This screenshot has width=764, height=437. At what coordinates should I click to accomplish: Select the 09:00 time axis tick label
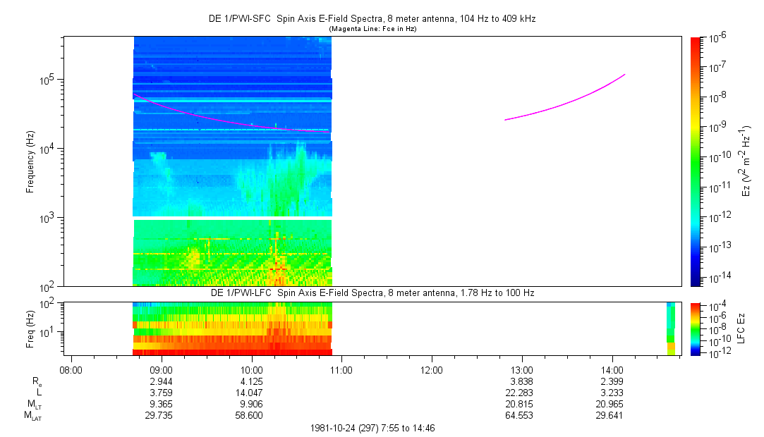[162, 369]
